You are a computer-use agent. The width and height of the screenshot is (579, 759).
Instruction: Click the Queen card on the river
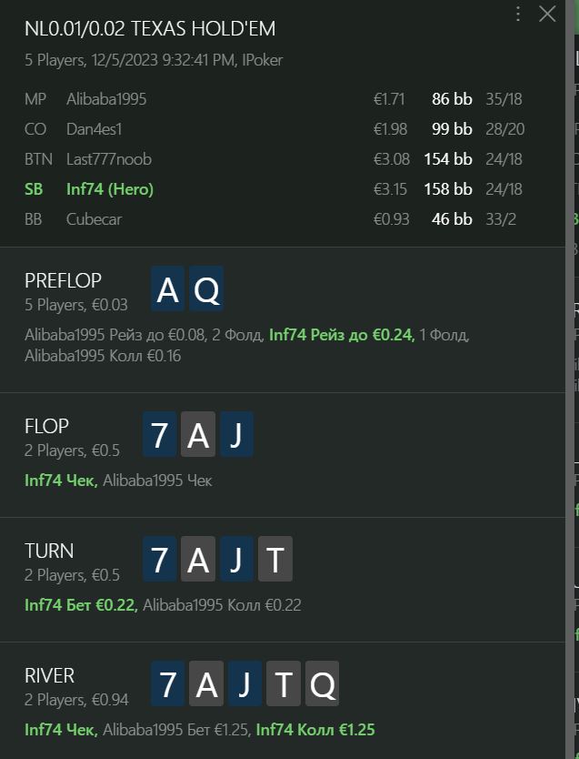click(322, 683)
